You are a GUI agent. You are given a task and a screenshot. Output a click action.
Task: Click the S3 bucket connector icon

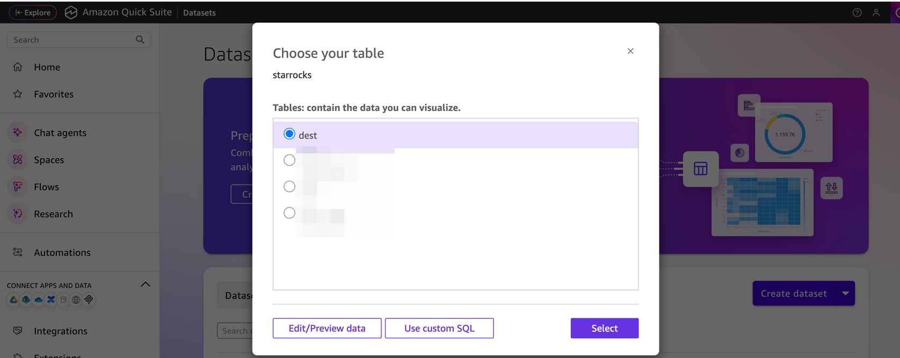click(63, 300)
